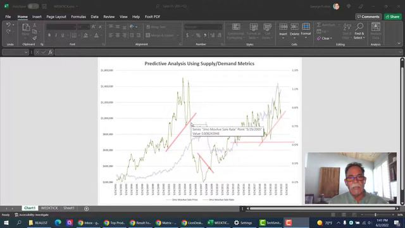405x228 pixels.
Task: Click inside the formula bar
Action: [227, 52]
